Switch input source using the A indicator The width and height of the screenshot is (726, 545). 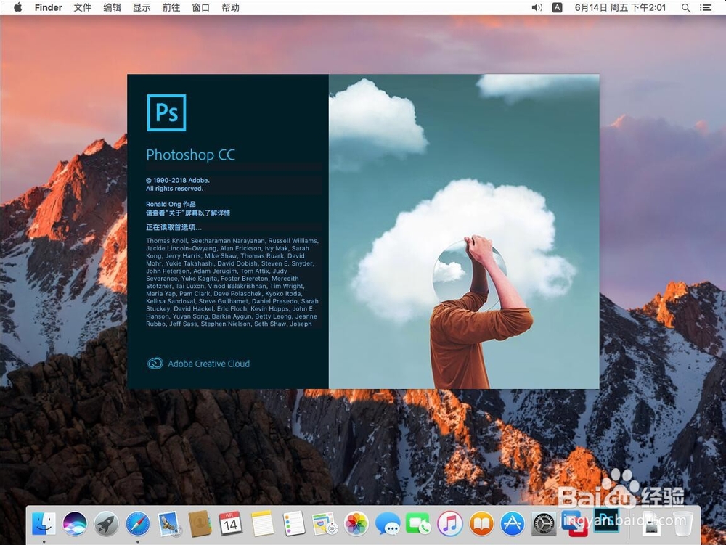point(557,8)
